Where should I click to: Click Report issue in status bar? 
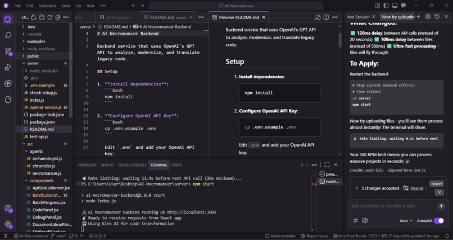(x=314, y=236)
